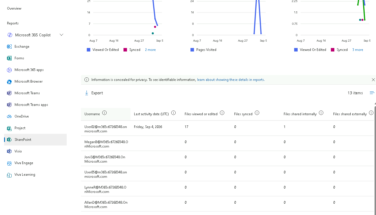376x215 pixels.
Task: Click the Forms icon in sidebar
Action: (9, 58)
